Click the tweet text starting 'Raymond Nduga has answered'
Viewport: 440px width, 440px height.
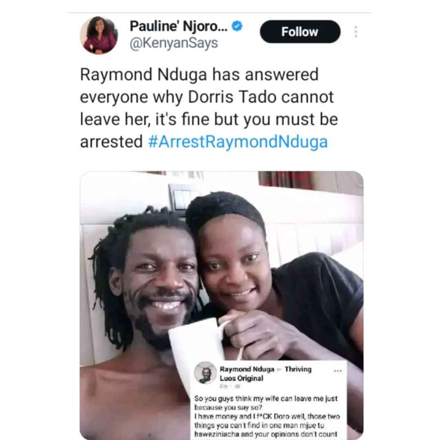tap(209, 108)
